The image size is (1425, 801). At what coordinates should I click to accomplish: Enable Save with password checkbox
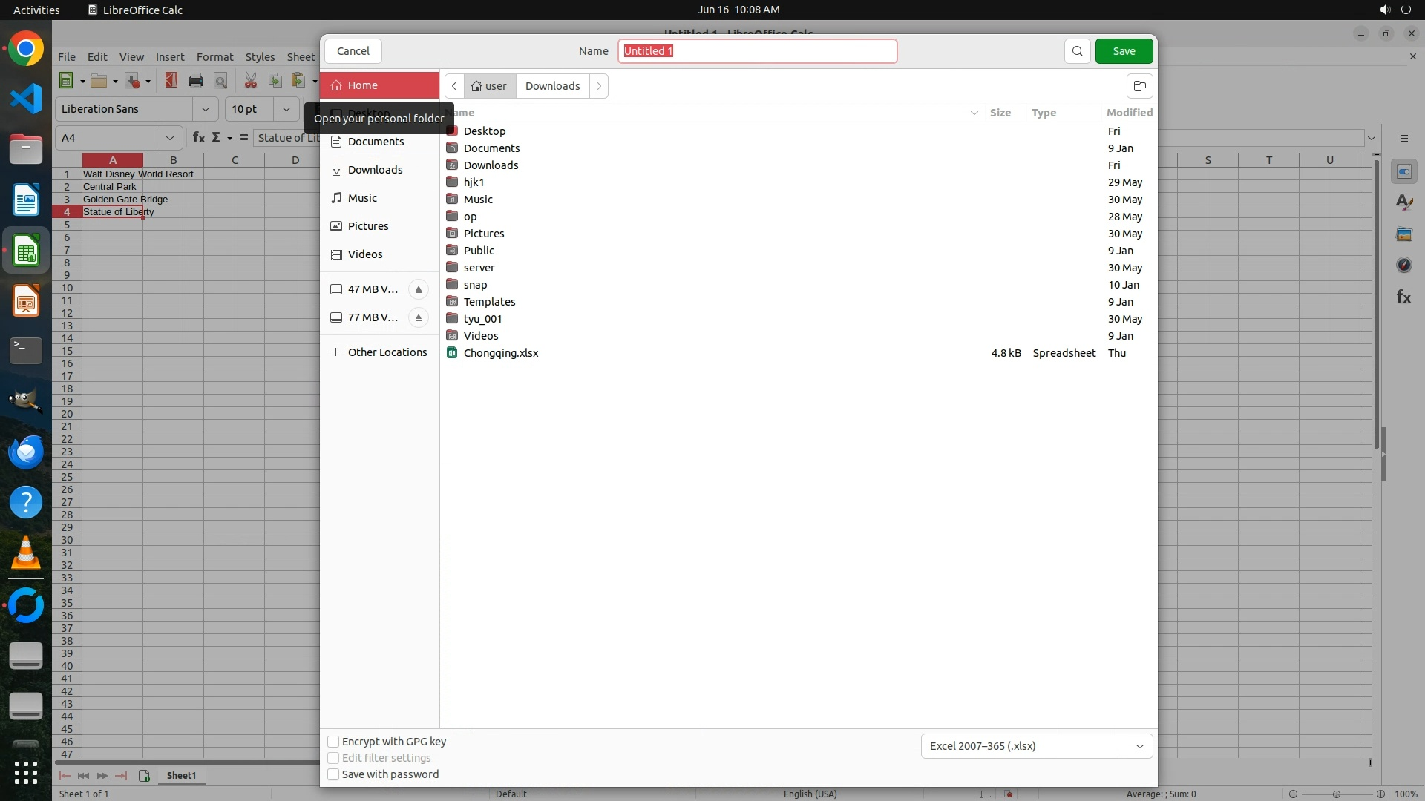pos(334,774)
